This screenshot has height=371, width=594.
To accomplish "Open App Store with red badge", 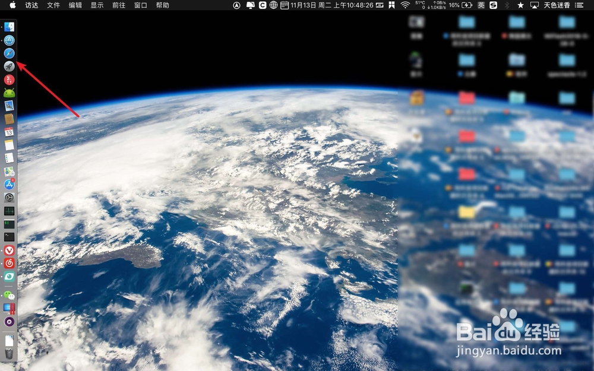I will pos(9,185).
